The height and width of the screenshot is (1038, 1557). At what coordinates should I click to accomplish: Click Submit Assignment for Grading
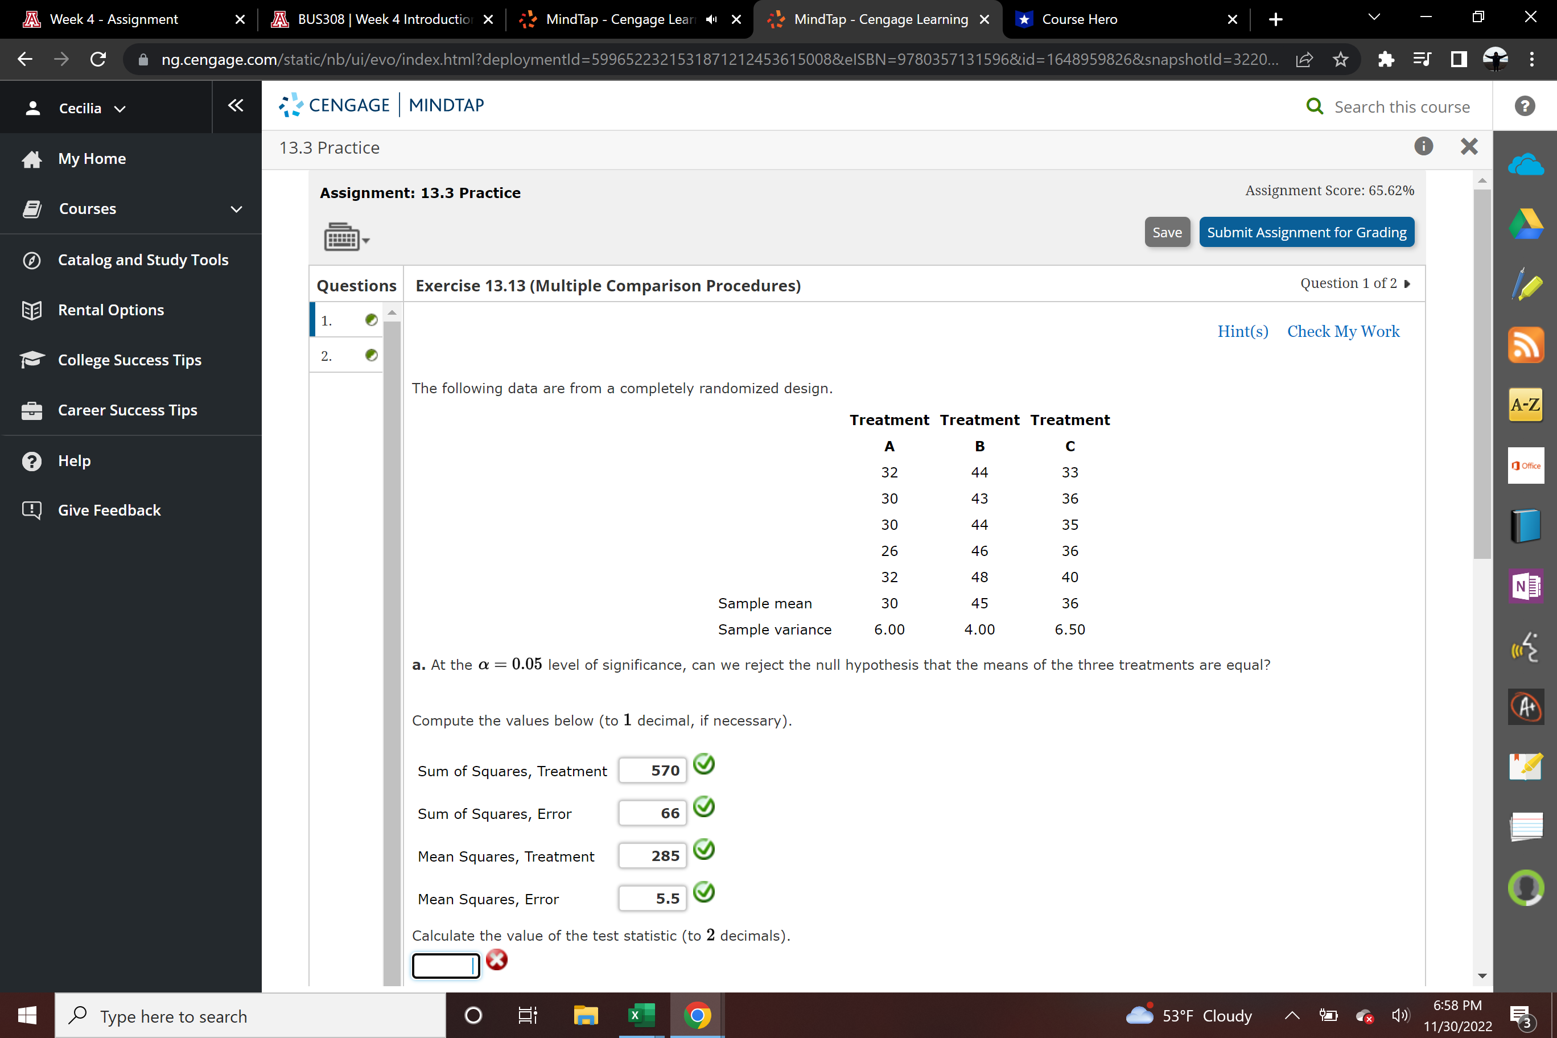(1305, 232)
